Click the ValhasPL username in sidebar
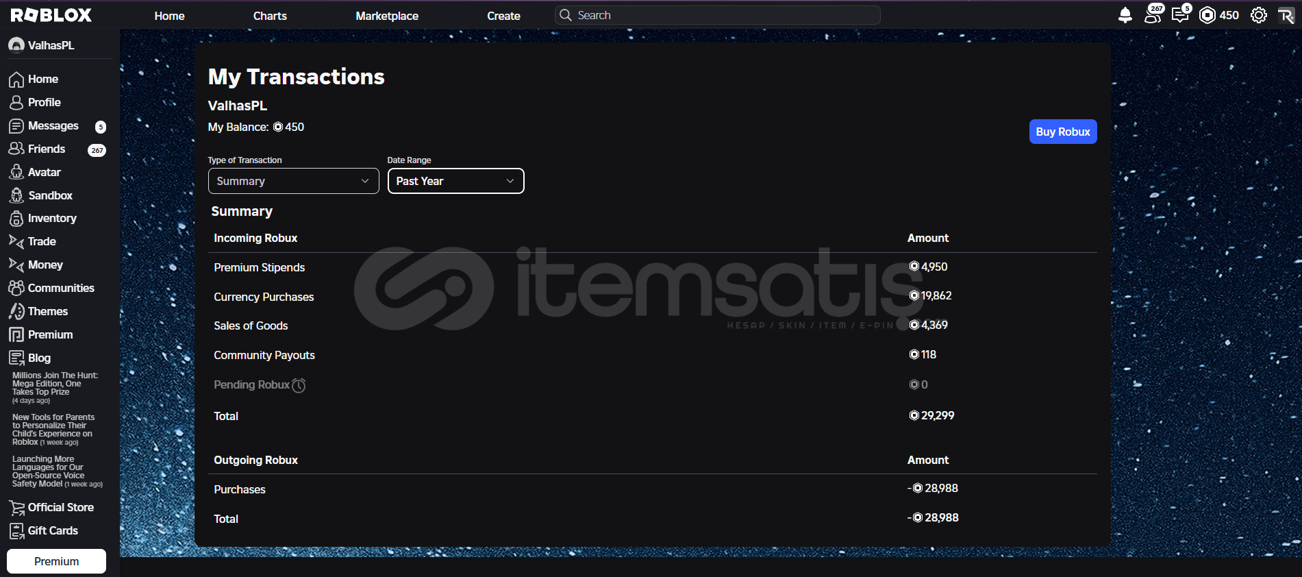 (x=51, y=45)
